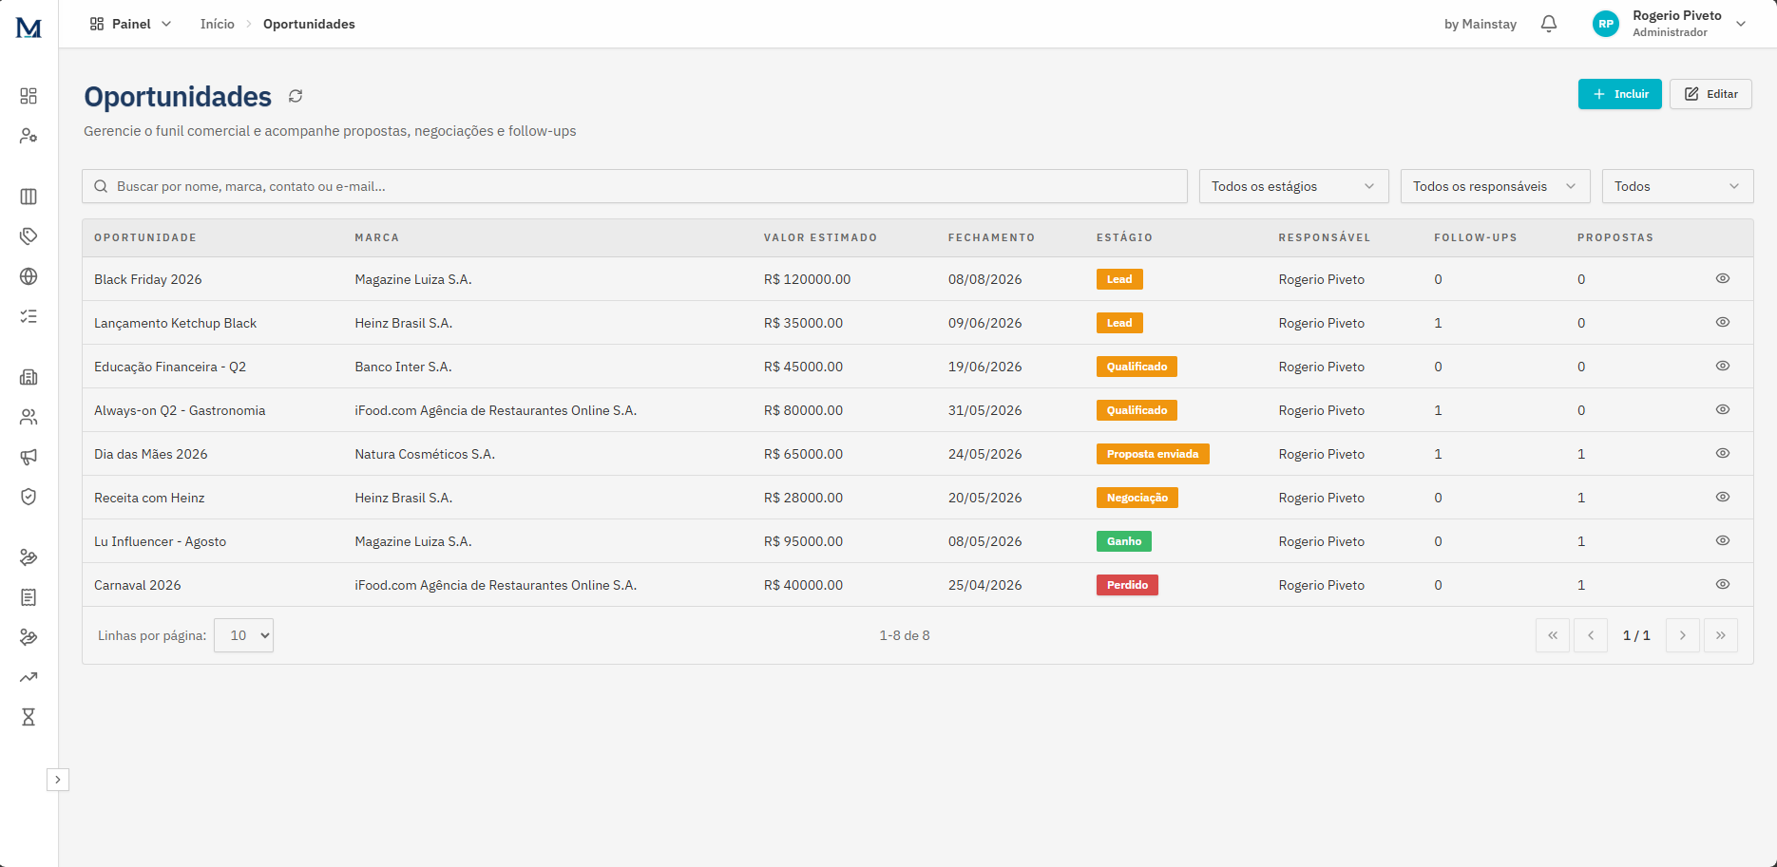1777x867 pixels.
Task: Click the R$ 120000.00 value cell
Action: click(808, 279)
